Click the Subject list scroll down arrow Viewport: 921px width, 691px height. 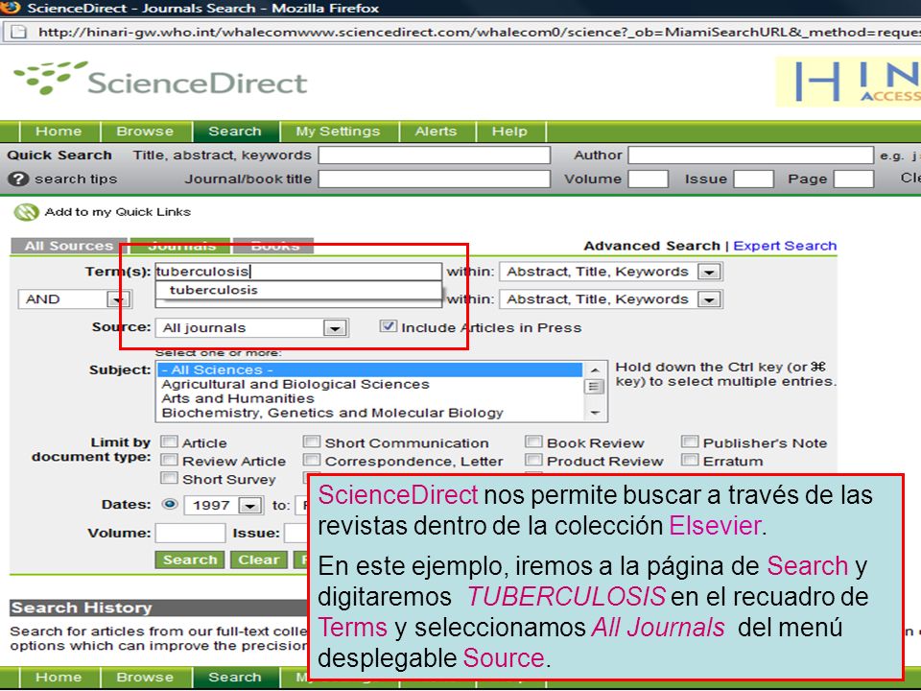[595, 413]
